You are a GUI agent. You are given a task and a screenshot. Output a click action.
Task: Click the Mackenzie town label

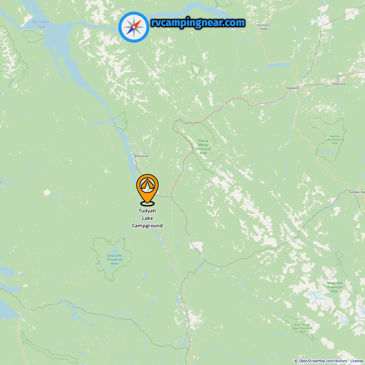(141, 156)
